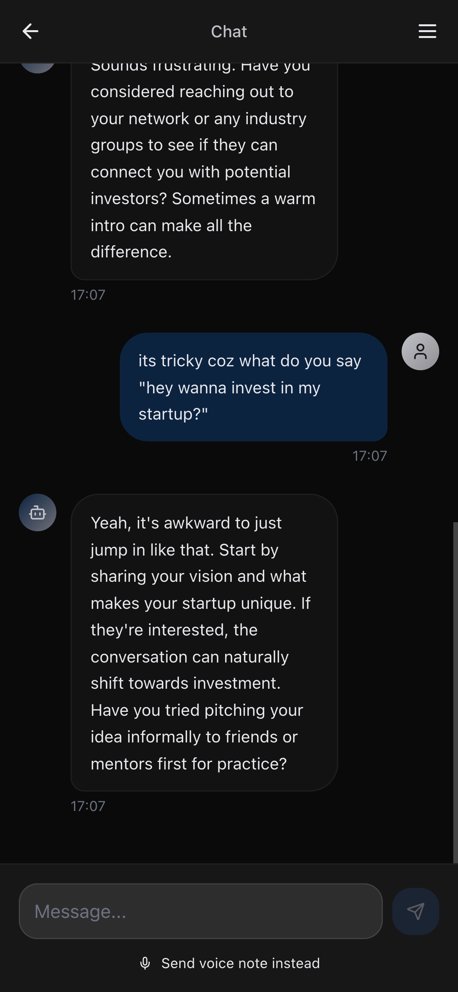Select the bot message about a warm intro
458x992 pixels.
[x=204, y=172]
